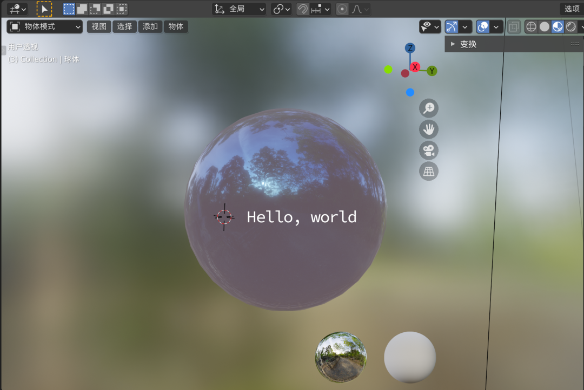Open the snap settings dropdown
The height and width of the screenshot is (390, 584).
[x=320, y=9]
